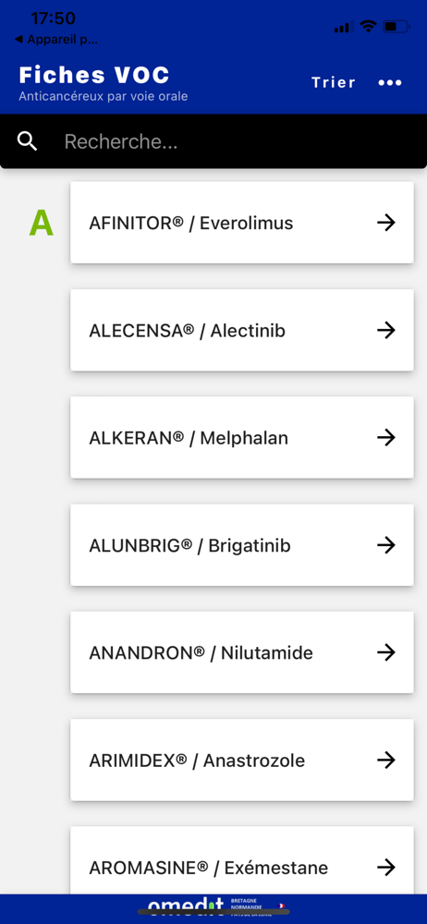Viewport: 427px width, 924px height.
Task: Click the arrow next to ANANDRON / Nilutamide
Action: point(386,652)
